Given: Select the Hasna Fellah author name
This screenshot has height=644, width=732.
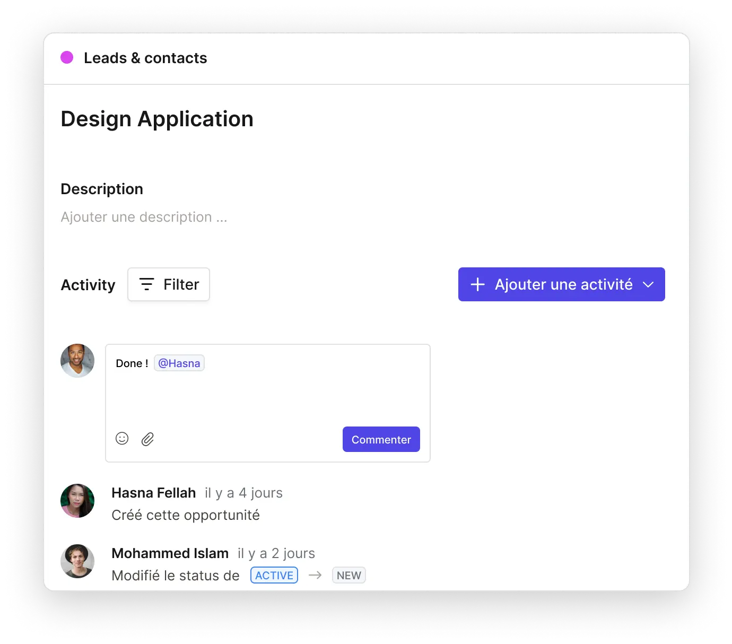Looking at the screenshot, I should [x=154, y=493].
